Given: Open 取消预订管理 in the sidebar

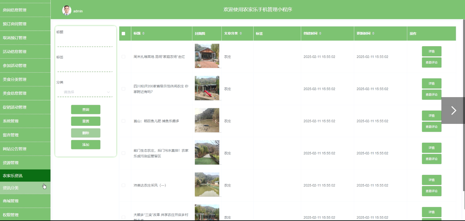Looking at the screenshot, I should [x=25, y=38].
